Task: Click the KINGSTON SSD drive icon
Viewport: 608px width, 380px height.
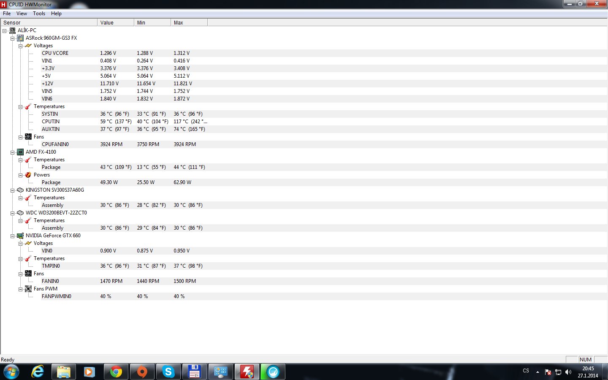Action: coord(20,190)
